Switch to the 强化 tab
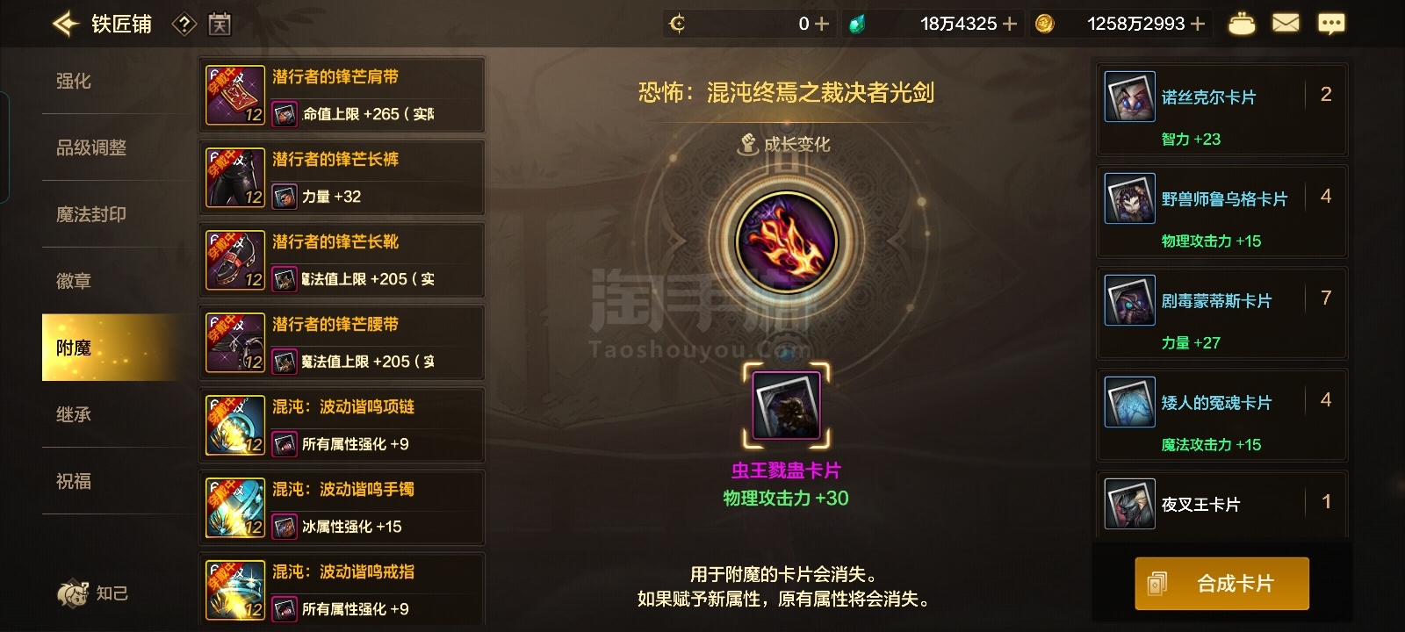 (74, 81)
